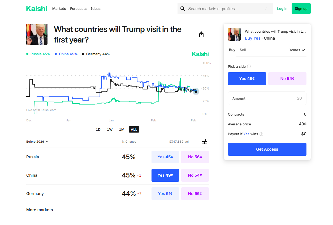Viewport: 333px width, 225px height.
Task: Select Yes 45¢ for Russia
Action: coord(165,157)
